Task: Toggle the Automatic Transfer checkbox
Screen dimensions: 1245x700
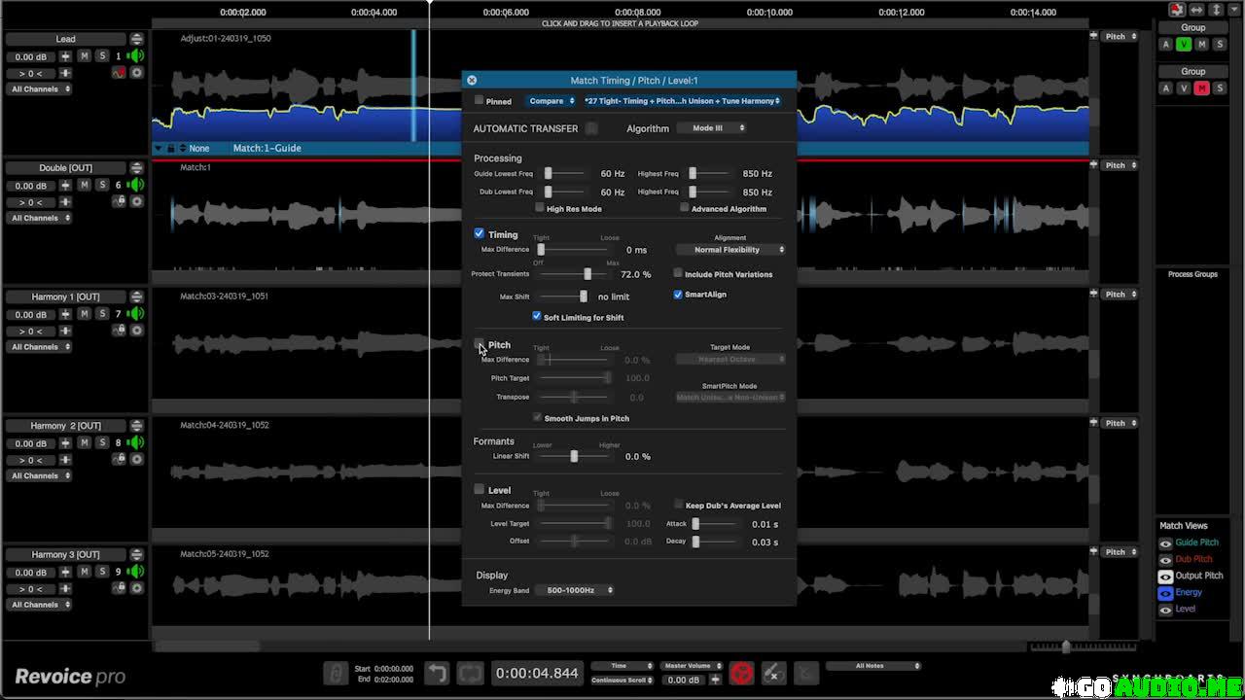Action: tap(591, 128)
